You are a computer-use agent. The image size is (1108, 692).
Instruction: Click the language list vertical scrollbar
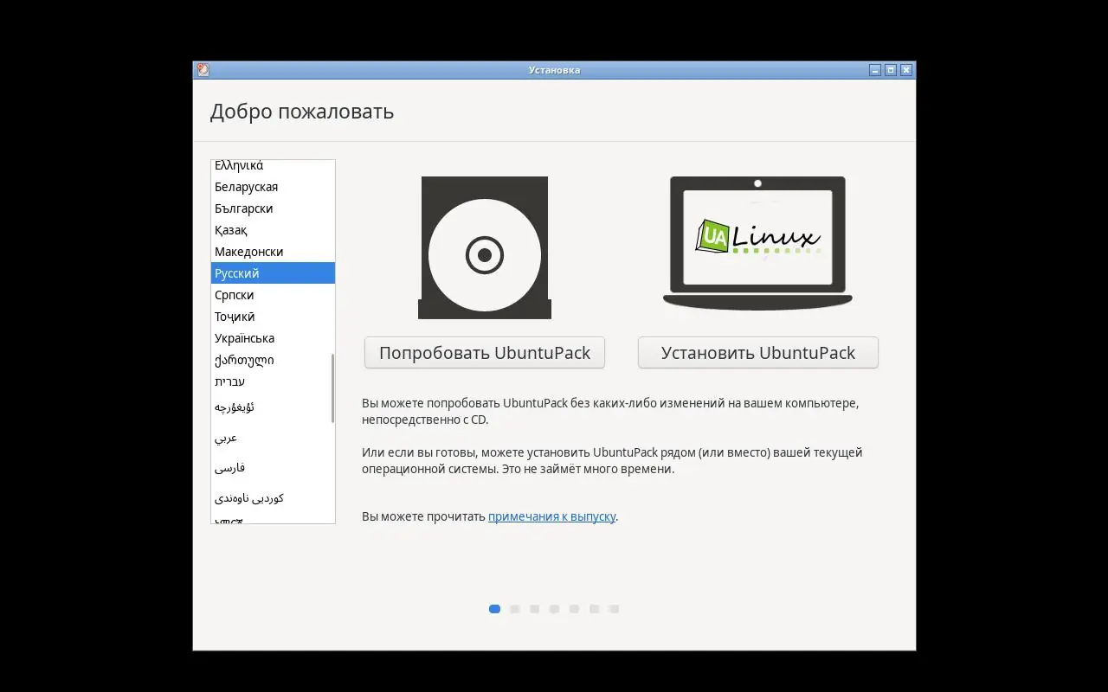[332, 388]
